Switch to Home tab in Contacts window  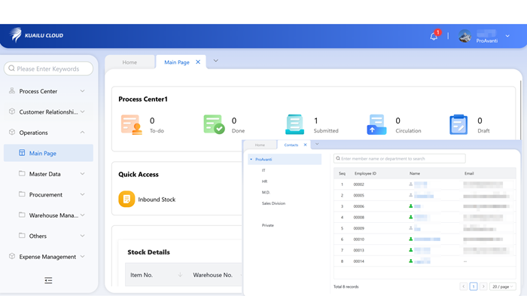(260, 145)
